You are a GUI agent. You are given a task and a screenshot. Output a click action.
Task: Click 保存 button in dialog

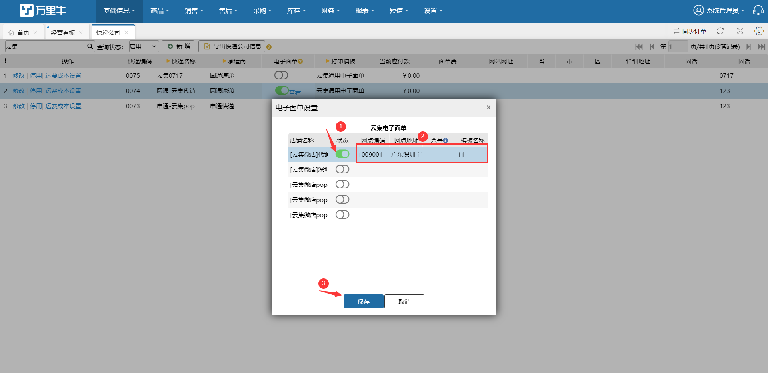pos(364,302)
